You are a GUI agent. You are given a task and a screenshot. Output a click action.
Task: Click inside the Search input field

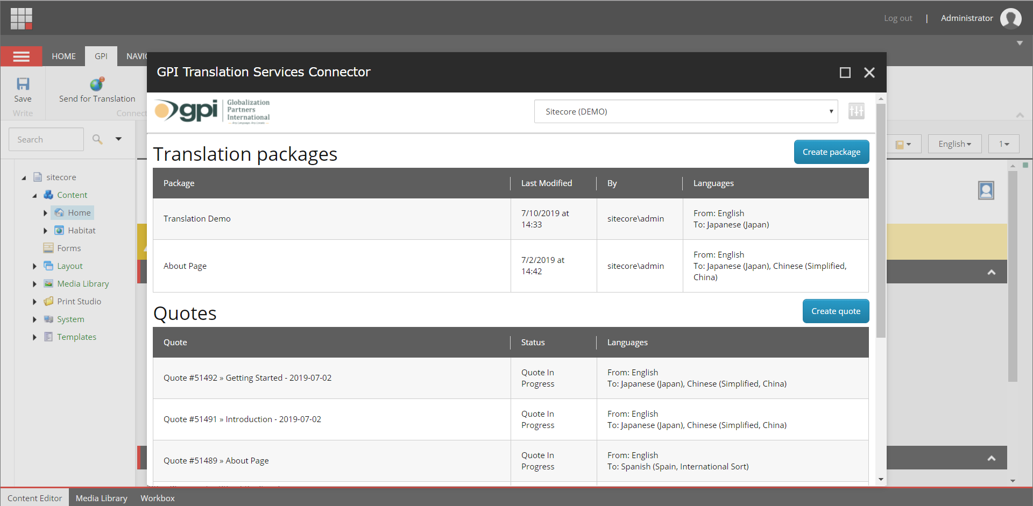pos(46,139)
